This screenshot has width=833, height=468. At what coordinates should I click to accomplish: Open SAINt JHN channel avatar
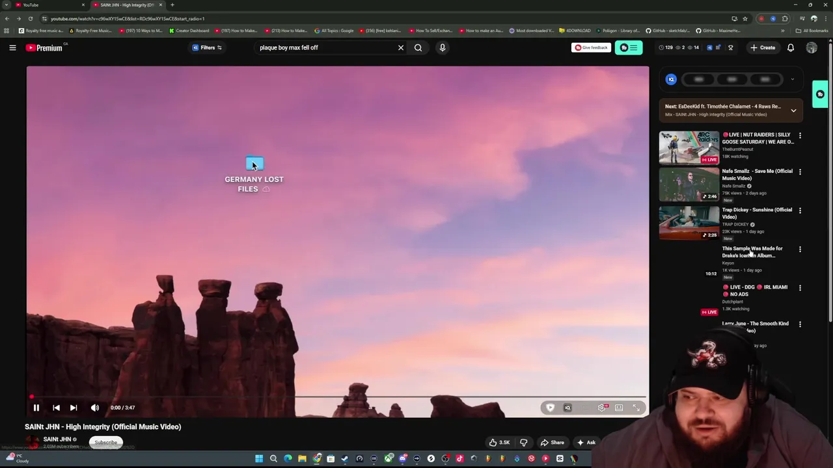coord(33,443)
